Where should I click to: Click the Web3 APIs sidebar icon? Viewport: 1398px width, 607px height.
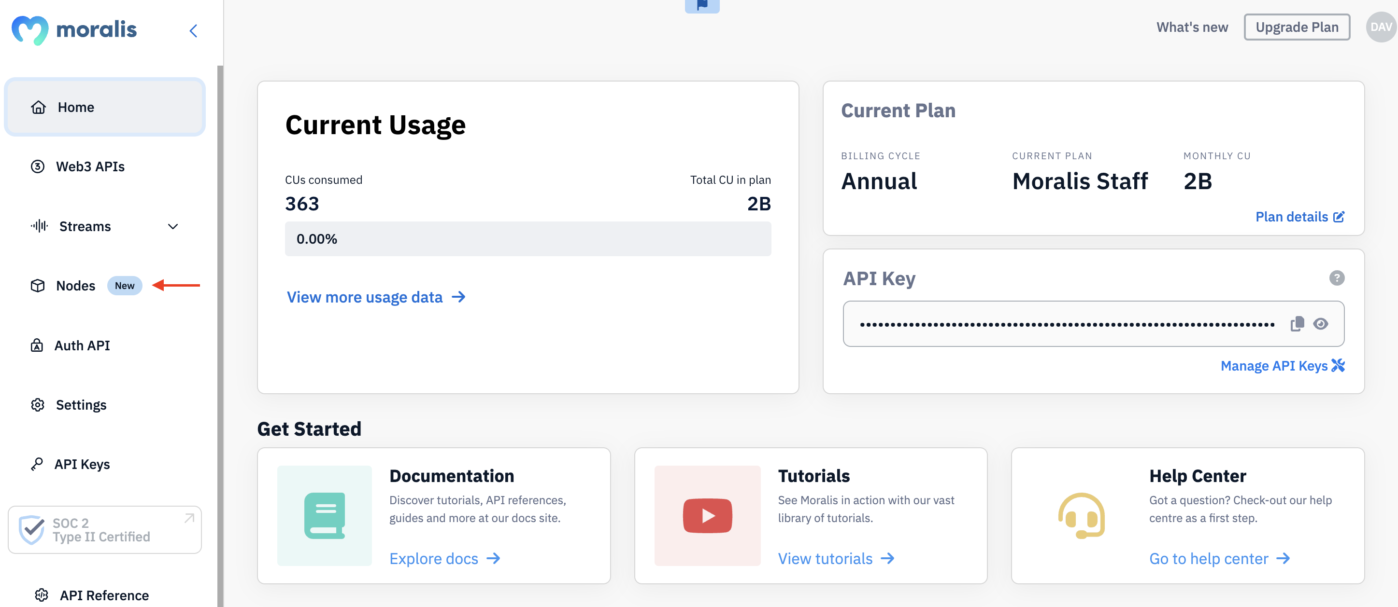point(38,166)
